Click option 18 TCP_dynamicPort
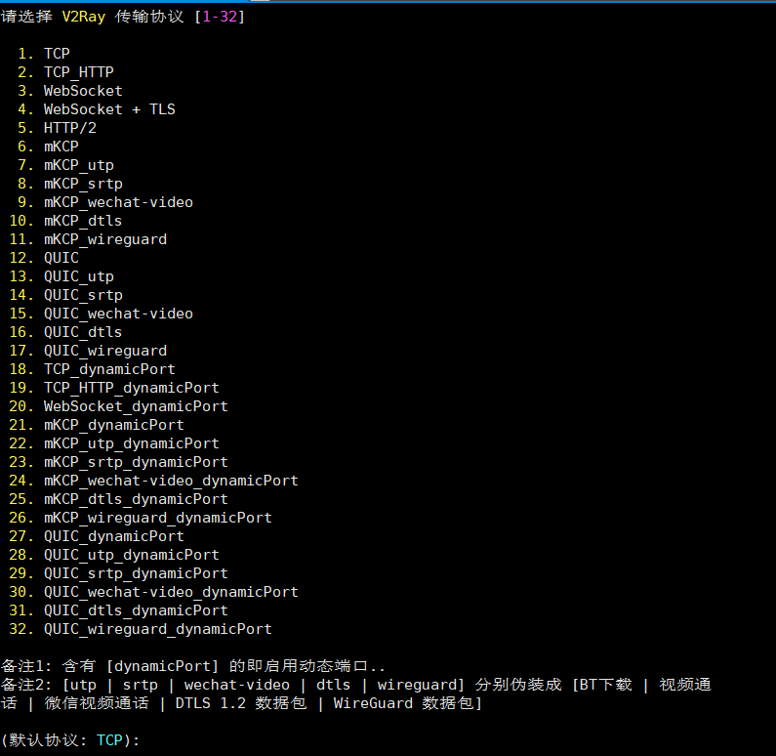Screen dimensions: 776x756 (109, 369)
